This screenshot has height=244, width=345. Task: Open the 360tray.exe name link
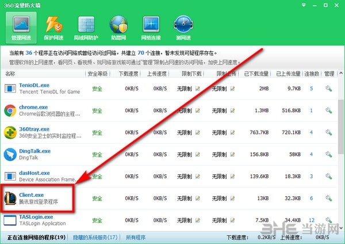(x=34, y=129)
